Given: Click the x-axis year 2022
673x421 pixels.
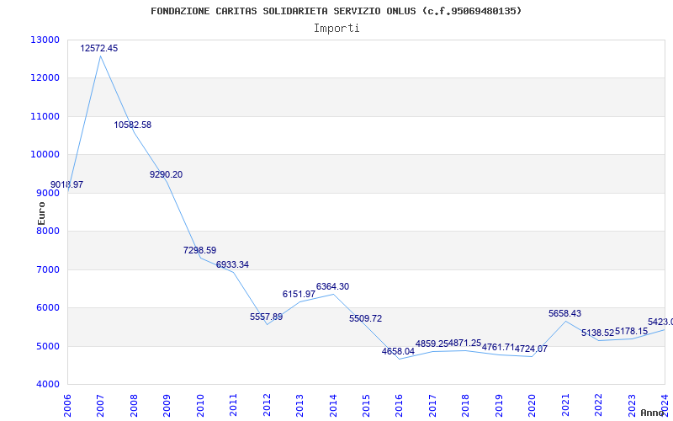Looking at the screenshot, I should 598,406.
